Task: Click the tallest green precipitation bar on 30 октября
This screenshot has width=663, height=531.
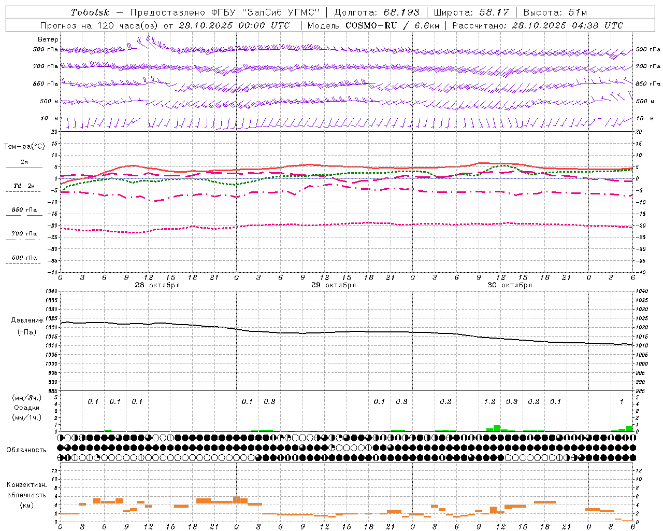Action: tap(497, 428)
